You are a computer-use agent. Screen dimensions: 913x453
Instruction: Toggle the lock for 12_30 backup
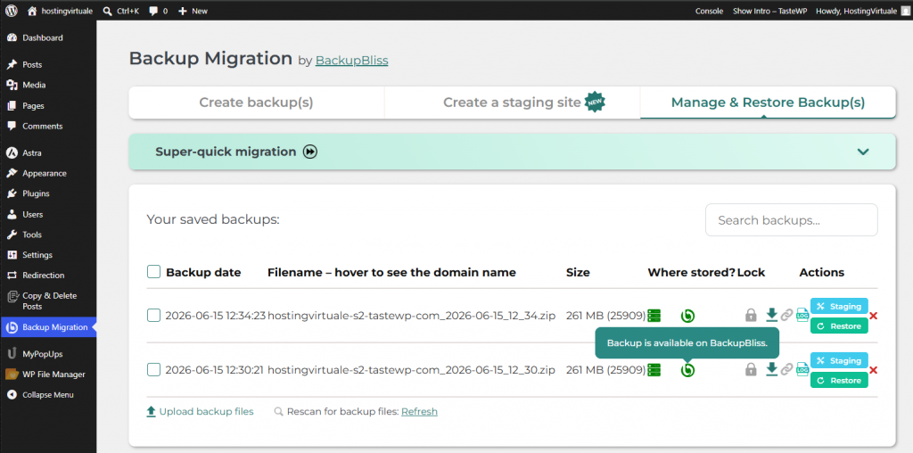pos(751,370)
